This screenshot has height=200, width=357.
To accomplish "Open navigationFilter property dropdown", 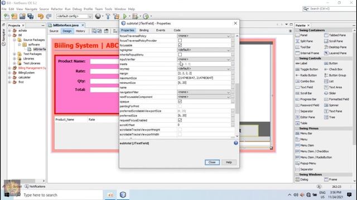I will pos(204,92).
